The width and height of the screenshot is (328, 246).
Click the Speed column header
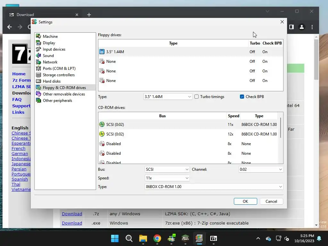233,116
